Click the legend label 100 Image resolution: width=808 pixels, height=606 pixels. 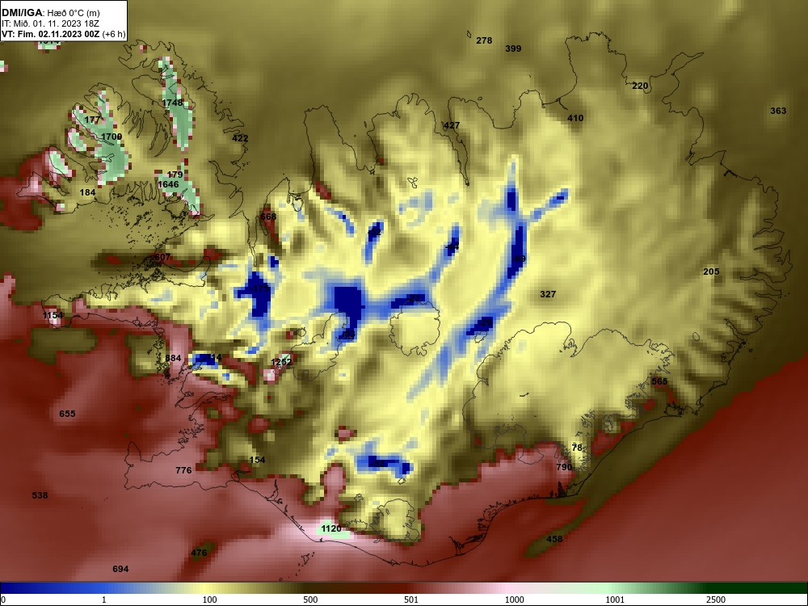click(x=209, y=600)
